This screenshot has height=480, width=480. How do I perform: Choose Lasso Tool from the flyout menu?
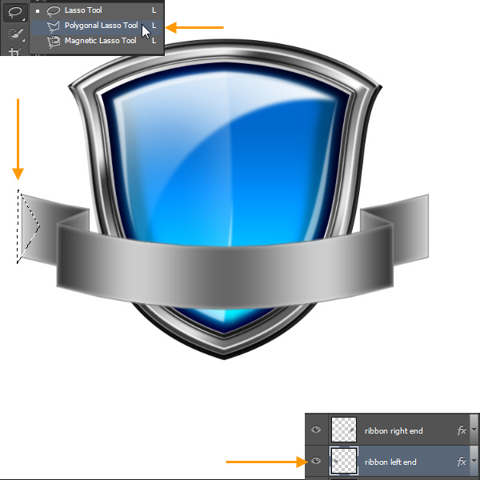click(83, 10)
